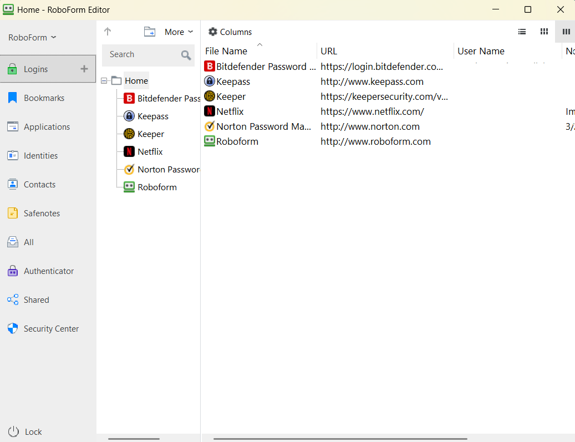Open Applications in the sidebar

click(x=48, y=127)
